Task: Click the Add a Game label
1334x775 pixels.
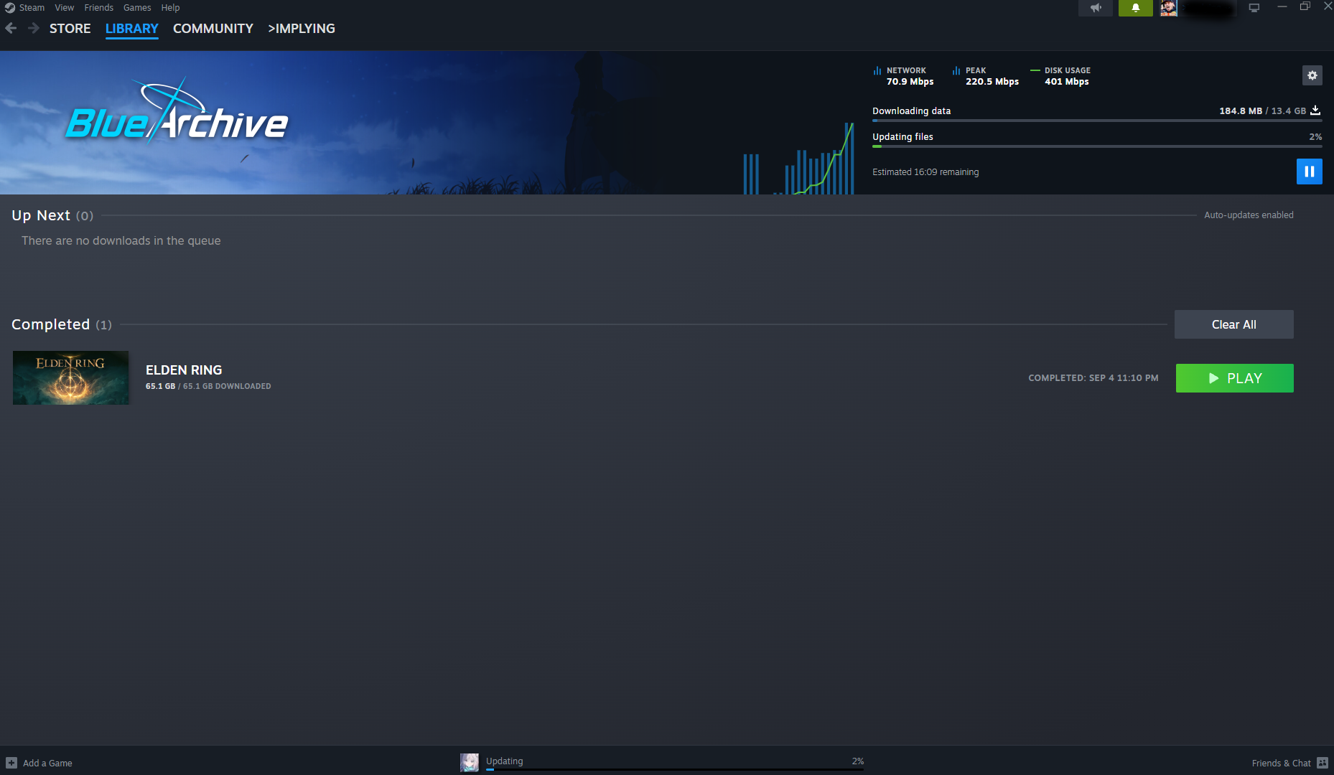Action: point(47,763)
